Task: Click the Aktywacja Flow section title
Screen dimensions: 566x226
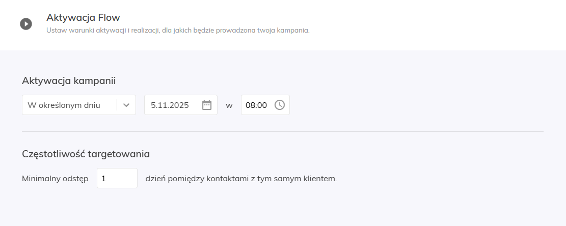Action: tap(83, 18)
